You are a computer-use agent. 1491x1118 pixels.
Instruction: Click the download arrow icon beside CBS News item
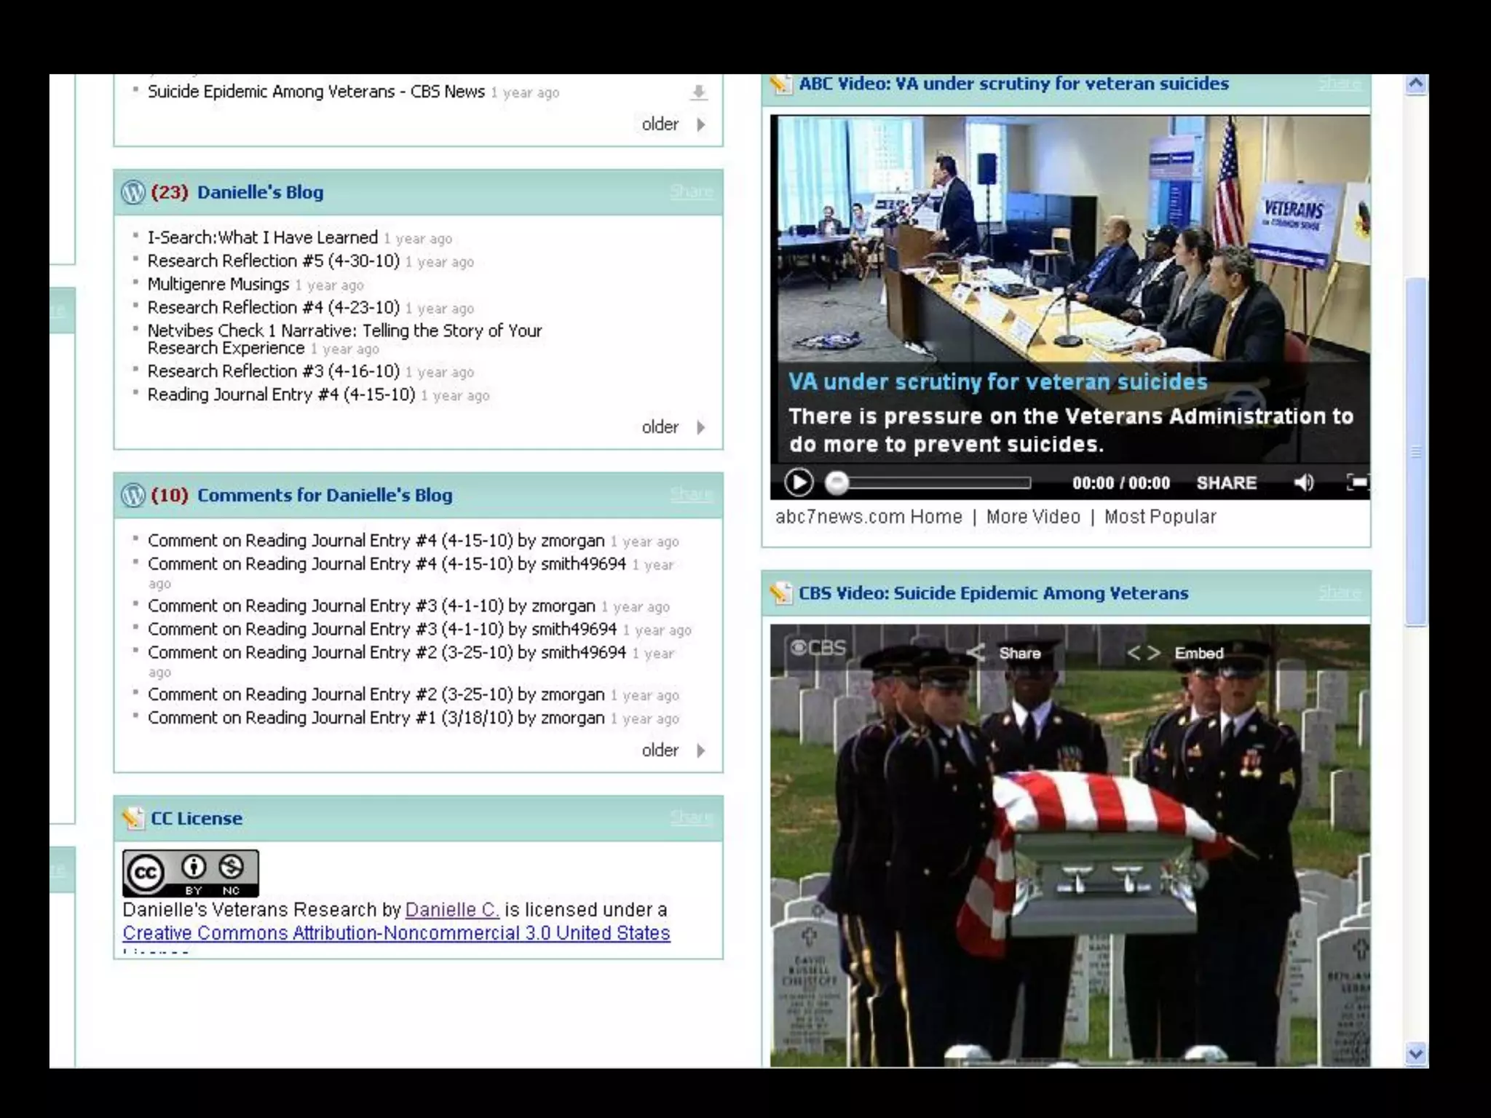[698, 92]
